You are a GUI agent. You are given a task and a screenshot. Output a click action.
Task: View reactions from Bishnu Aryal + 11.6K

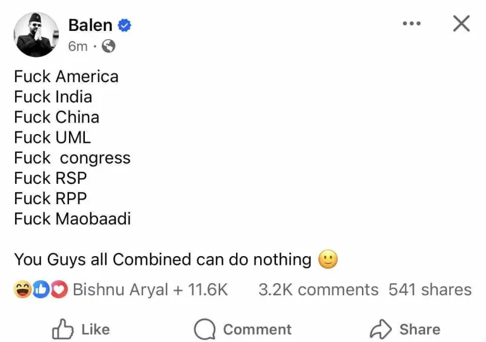[x=150, y=290]
